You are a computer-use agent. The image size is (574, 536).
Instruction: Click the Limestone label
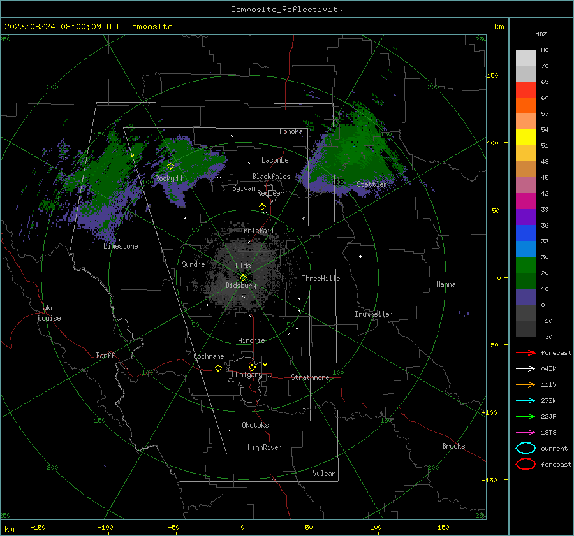click(121, 246)
